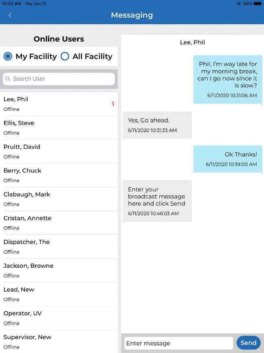
Task: Choose Clabaugh, Mark in the list
Action: click(59, 199)
